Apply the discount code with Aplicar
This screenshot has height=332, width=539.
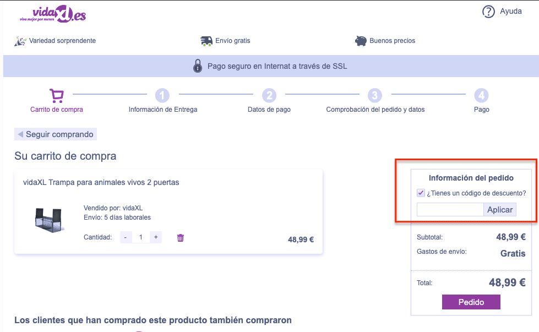[x=500, y=210]
